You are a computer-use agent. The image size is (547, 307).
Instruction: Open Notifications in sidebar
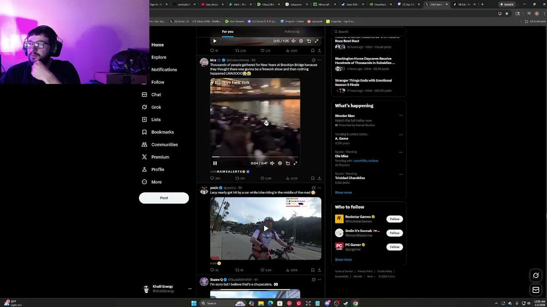click(x=164, y=70)
